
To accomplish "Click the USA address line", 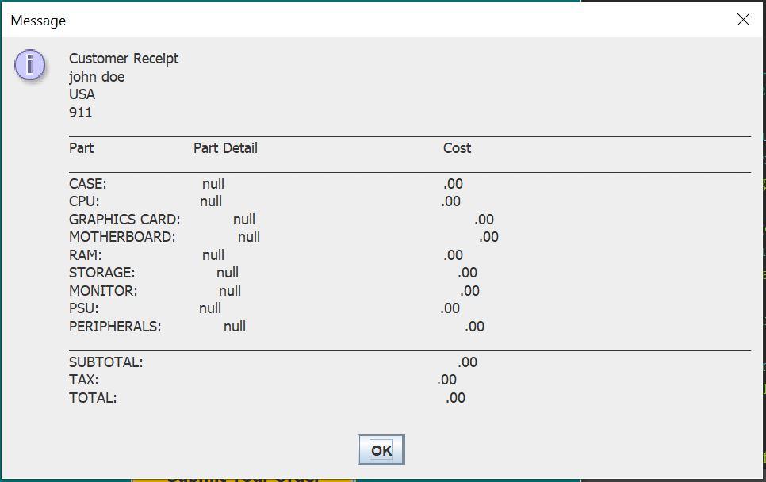I will 81,94.
